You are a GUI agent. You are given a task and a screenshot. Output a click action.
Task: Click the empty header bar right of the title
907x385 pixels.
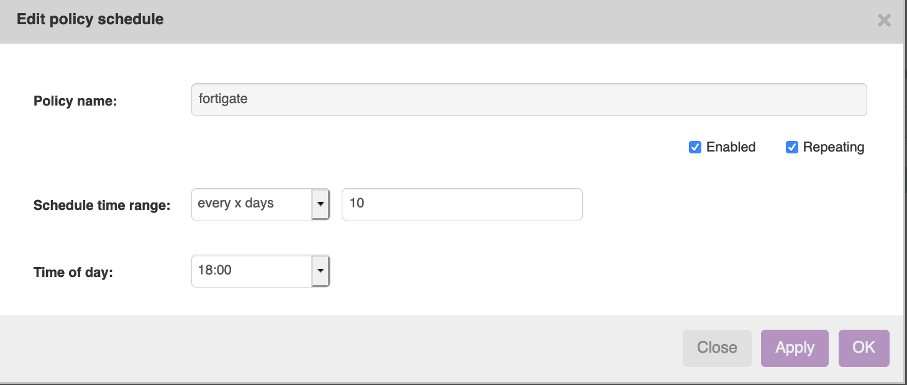(x=497, y=20)
